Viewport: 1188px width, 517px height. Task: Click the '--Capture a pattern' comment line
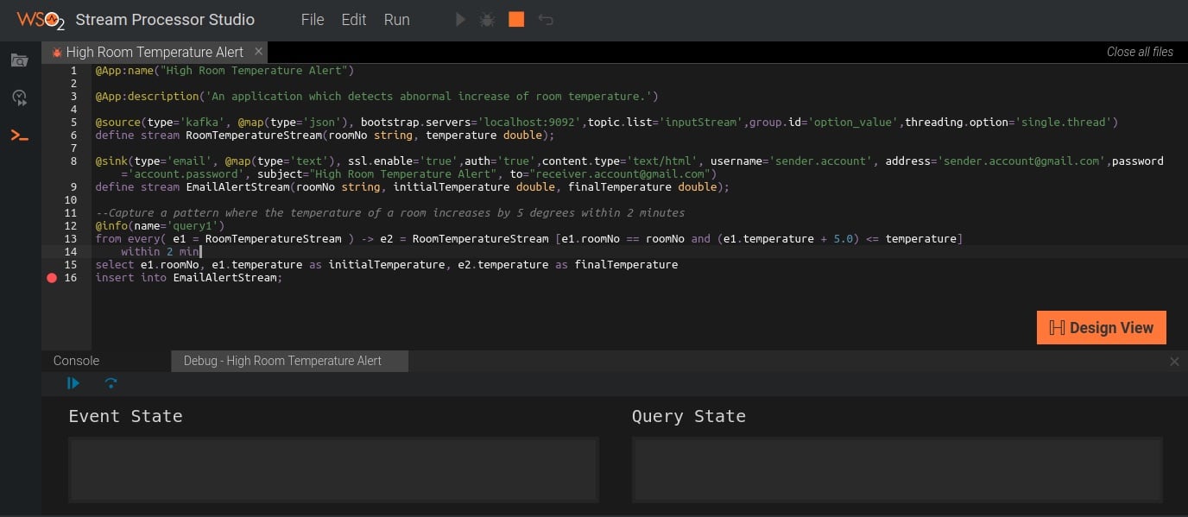tap(390, 213)
